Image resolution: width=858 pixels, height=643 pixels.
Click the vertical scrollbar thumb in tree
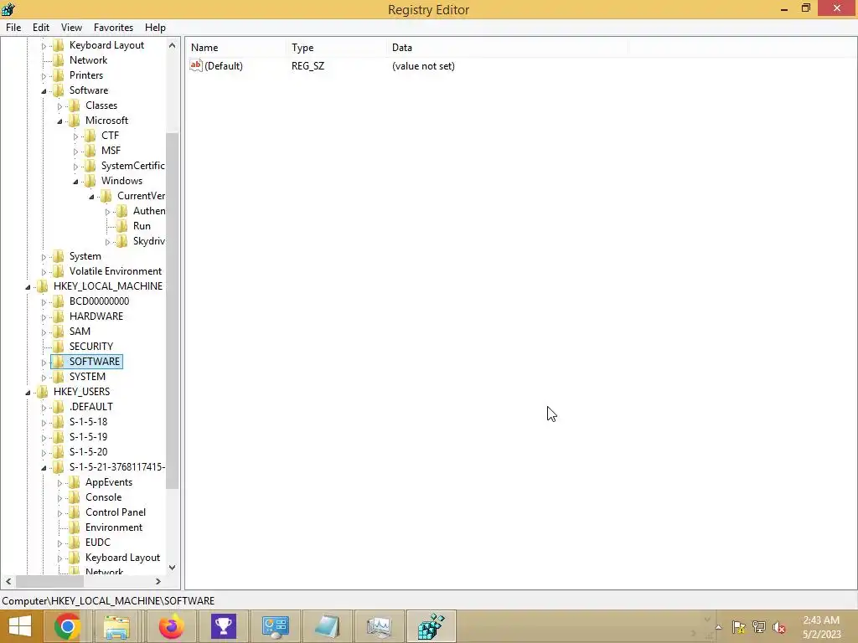coord(172,311)
